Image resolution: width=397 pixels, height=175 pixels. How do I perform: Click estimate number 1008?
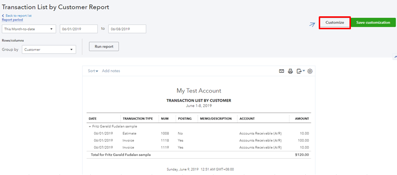pos(165,133)
